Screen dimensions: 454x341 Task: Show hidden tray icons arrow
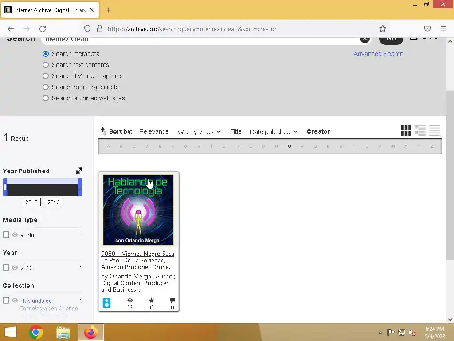380,333
